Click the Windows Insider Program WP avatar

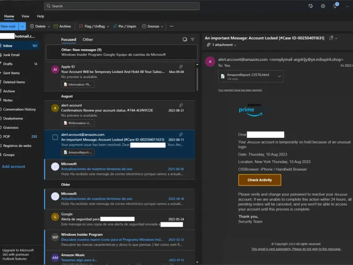tap(55, 237)
